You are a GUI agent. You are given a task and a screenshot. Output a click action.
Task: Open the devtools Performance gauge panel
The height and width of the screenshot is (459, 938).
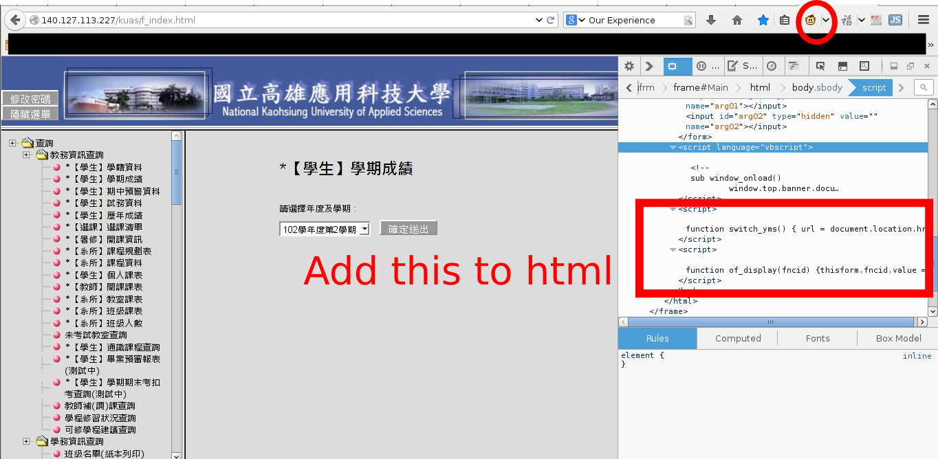point(772,66)
